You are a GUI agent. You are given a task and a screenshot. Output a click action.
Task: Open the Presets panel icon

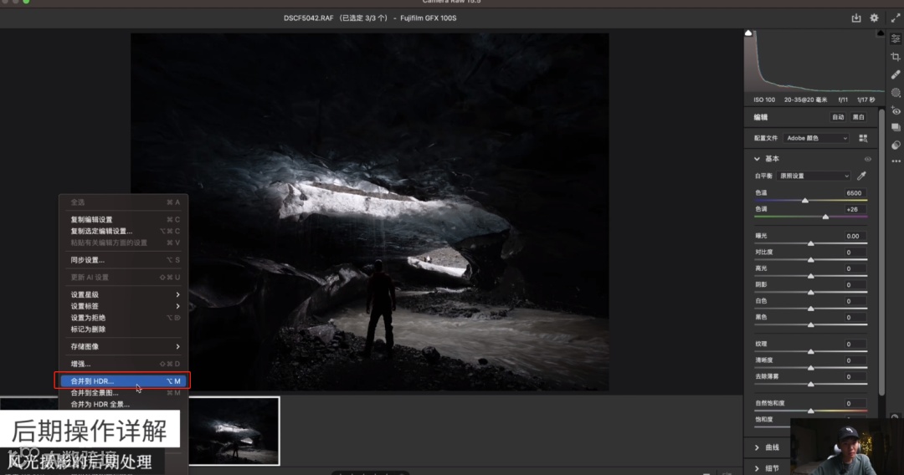(x=896, y=145)
